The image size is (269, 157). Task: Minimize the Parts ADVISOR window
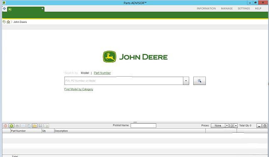[x=250, y=2]
